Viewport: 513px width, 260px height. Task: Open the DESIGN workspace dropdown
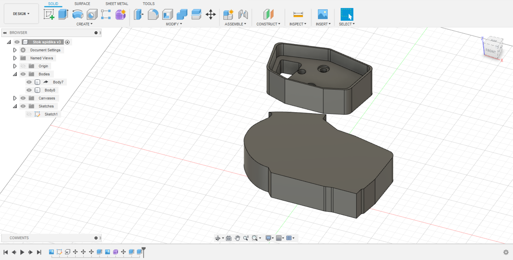click(x=21, y=14)
